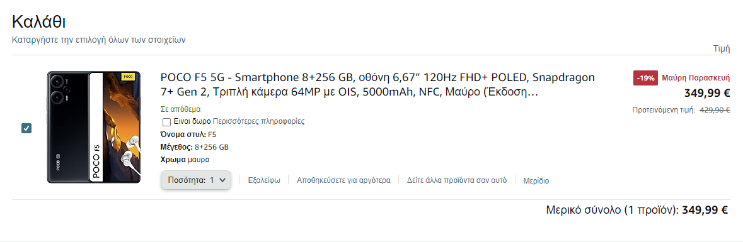Open the 'Ποσότητα: 1' quantity dropdown

point(196,180)
